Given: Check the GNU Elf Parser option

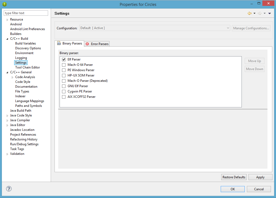Looking at the screenshot, I should pyautogui.click(x=64, y=86).
